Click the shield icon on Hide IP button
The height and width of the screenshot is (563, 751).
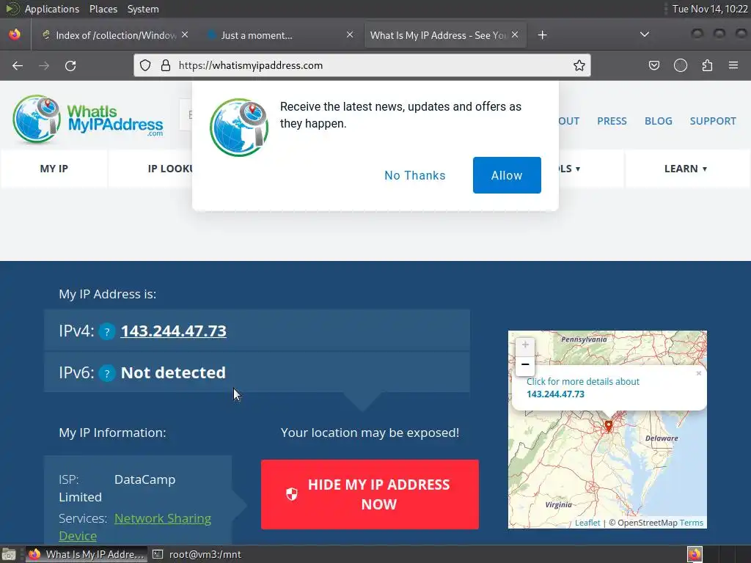pyautogui.click(x=292, y=494)
